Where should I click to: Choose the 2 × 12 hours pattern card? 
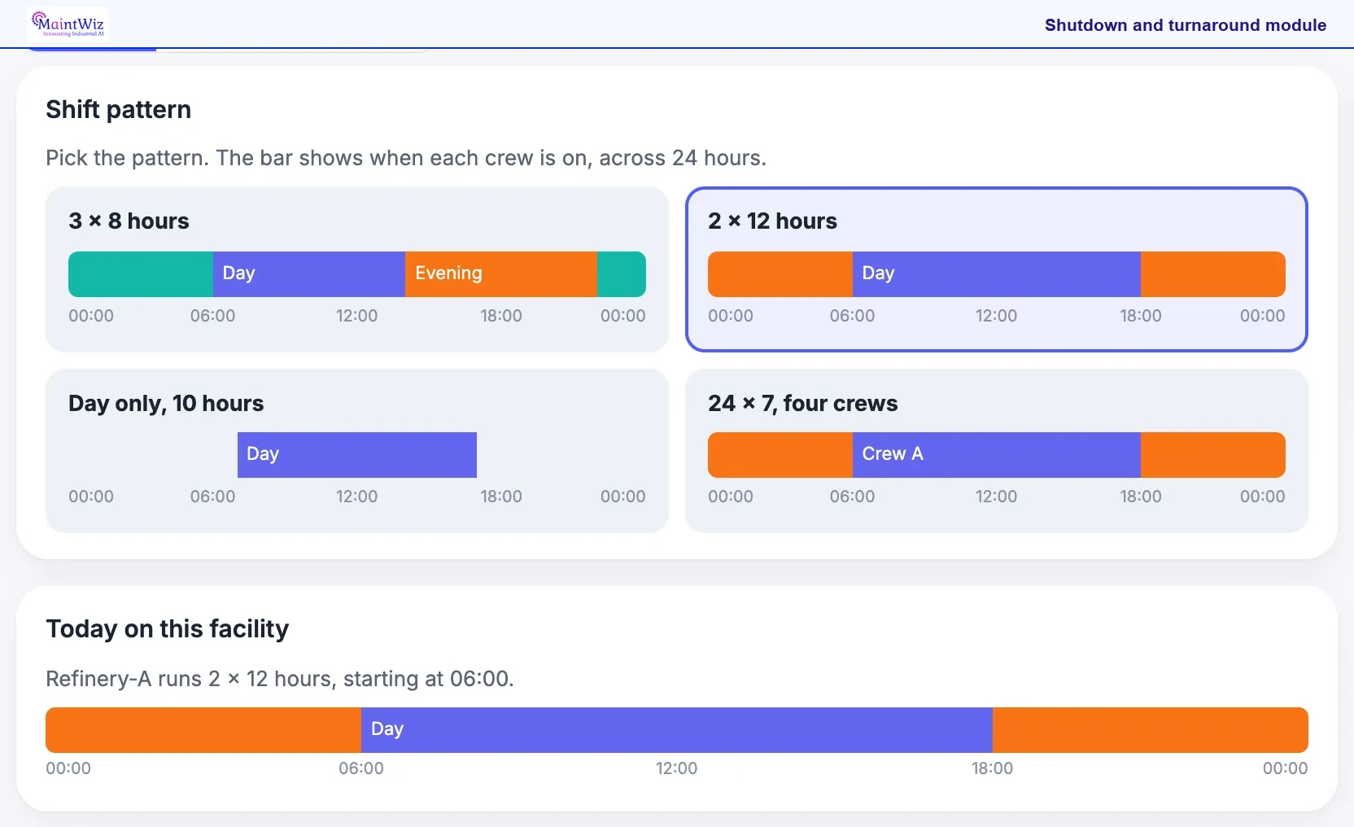click(997, 269)
